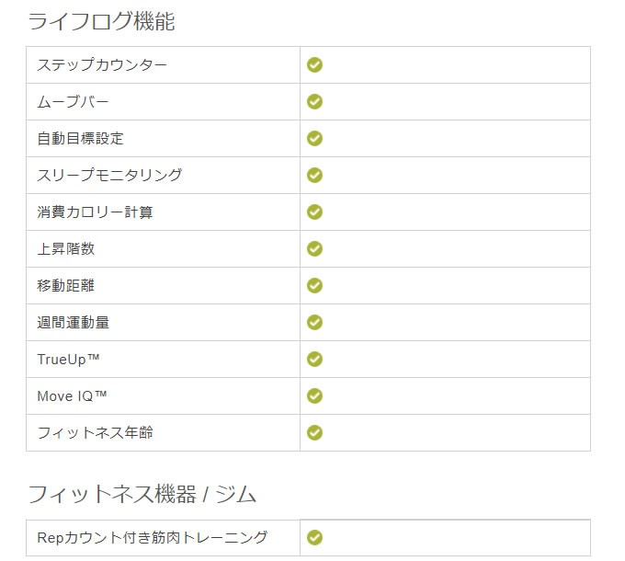Click the checkmark icon beside ステップカウンター
The width and height of the screenshot is (625, 561).
click(314, 64)
